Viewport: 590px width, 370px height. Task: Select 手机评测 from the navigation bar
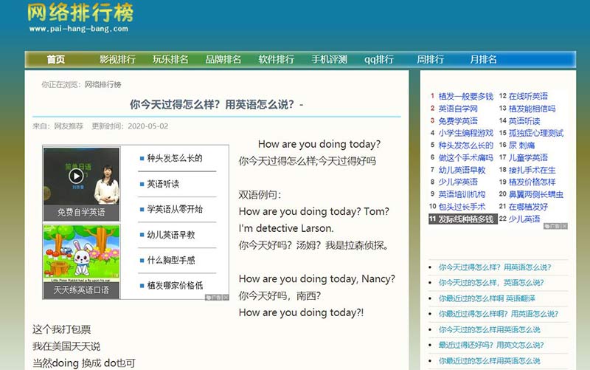pyautogui.click(x=329, y=60)
